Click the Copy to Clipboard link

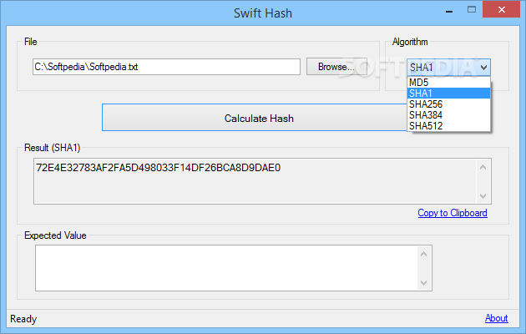(x=453, y=213)
